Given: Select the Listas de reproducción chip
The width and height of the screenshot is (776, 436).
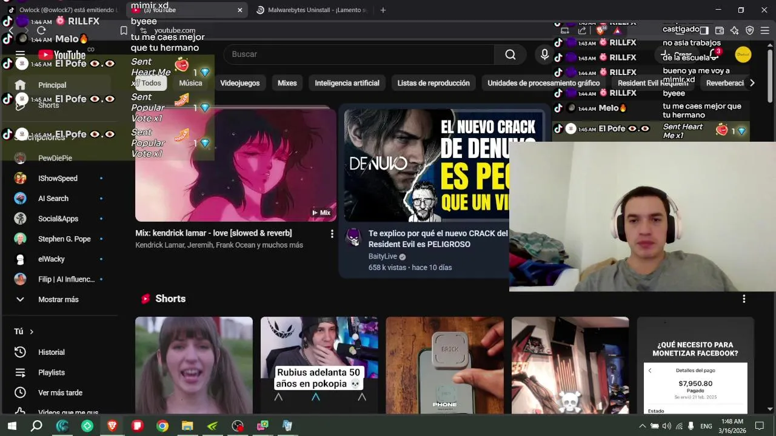Looking at the screenshot, I should click(433, 83).
